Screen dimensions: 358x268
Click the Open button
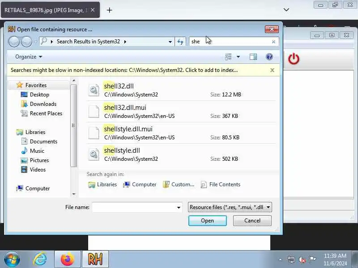coord(208,221)
